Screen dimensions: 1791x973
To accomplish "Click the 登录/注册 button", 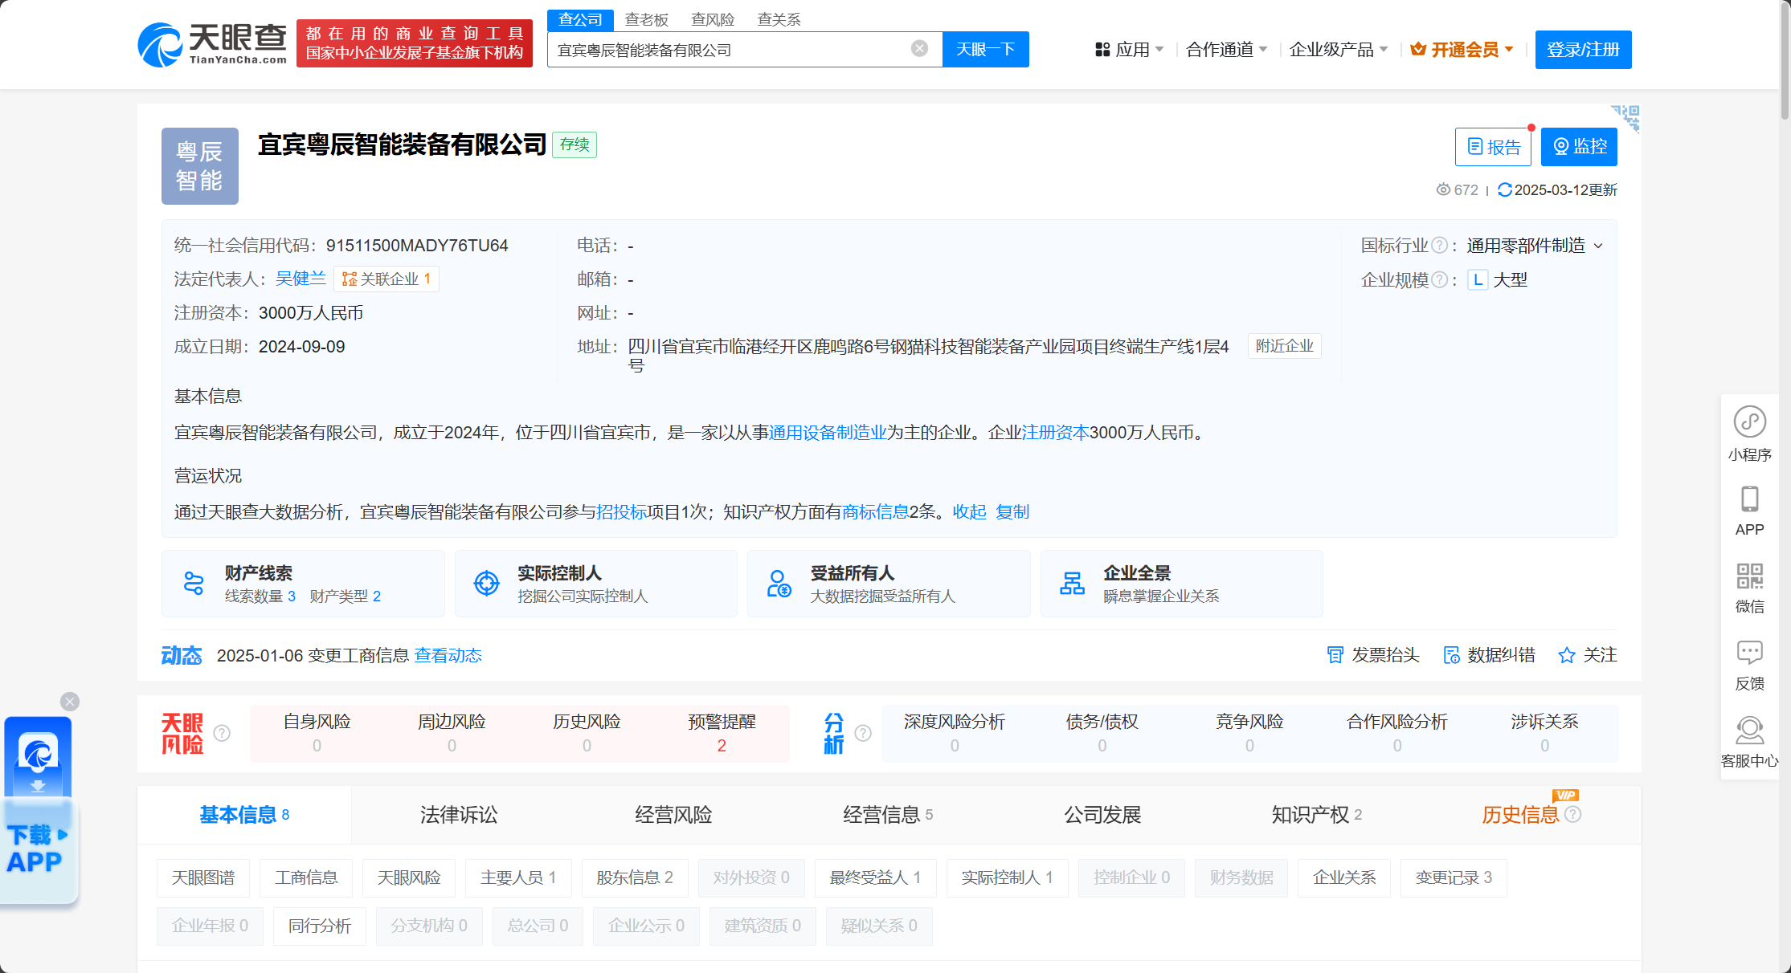I will [1583, 50].
